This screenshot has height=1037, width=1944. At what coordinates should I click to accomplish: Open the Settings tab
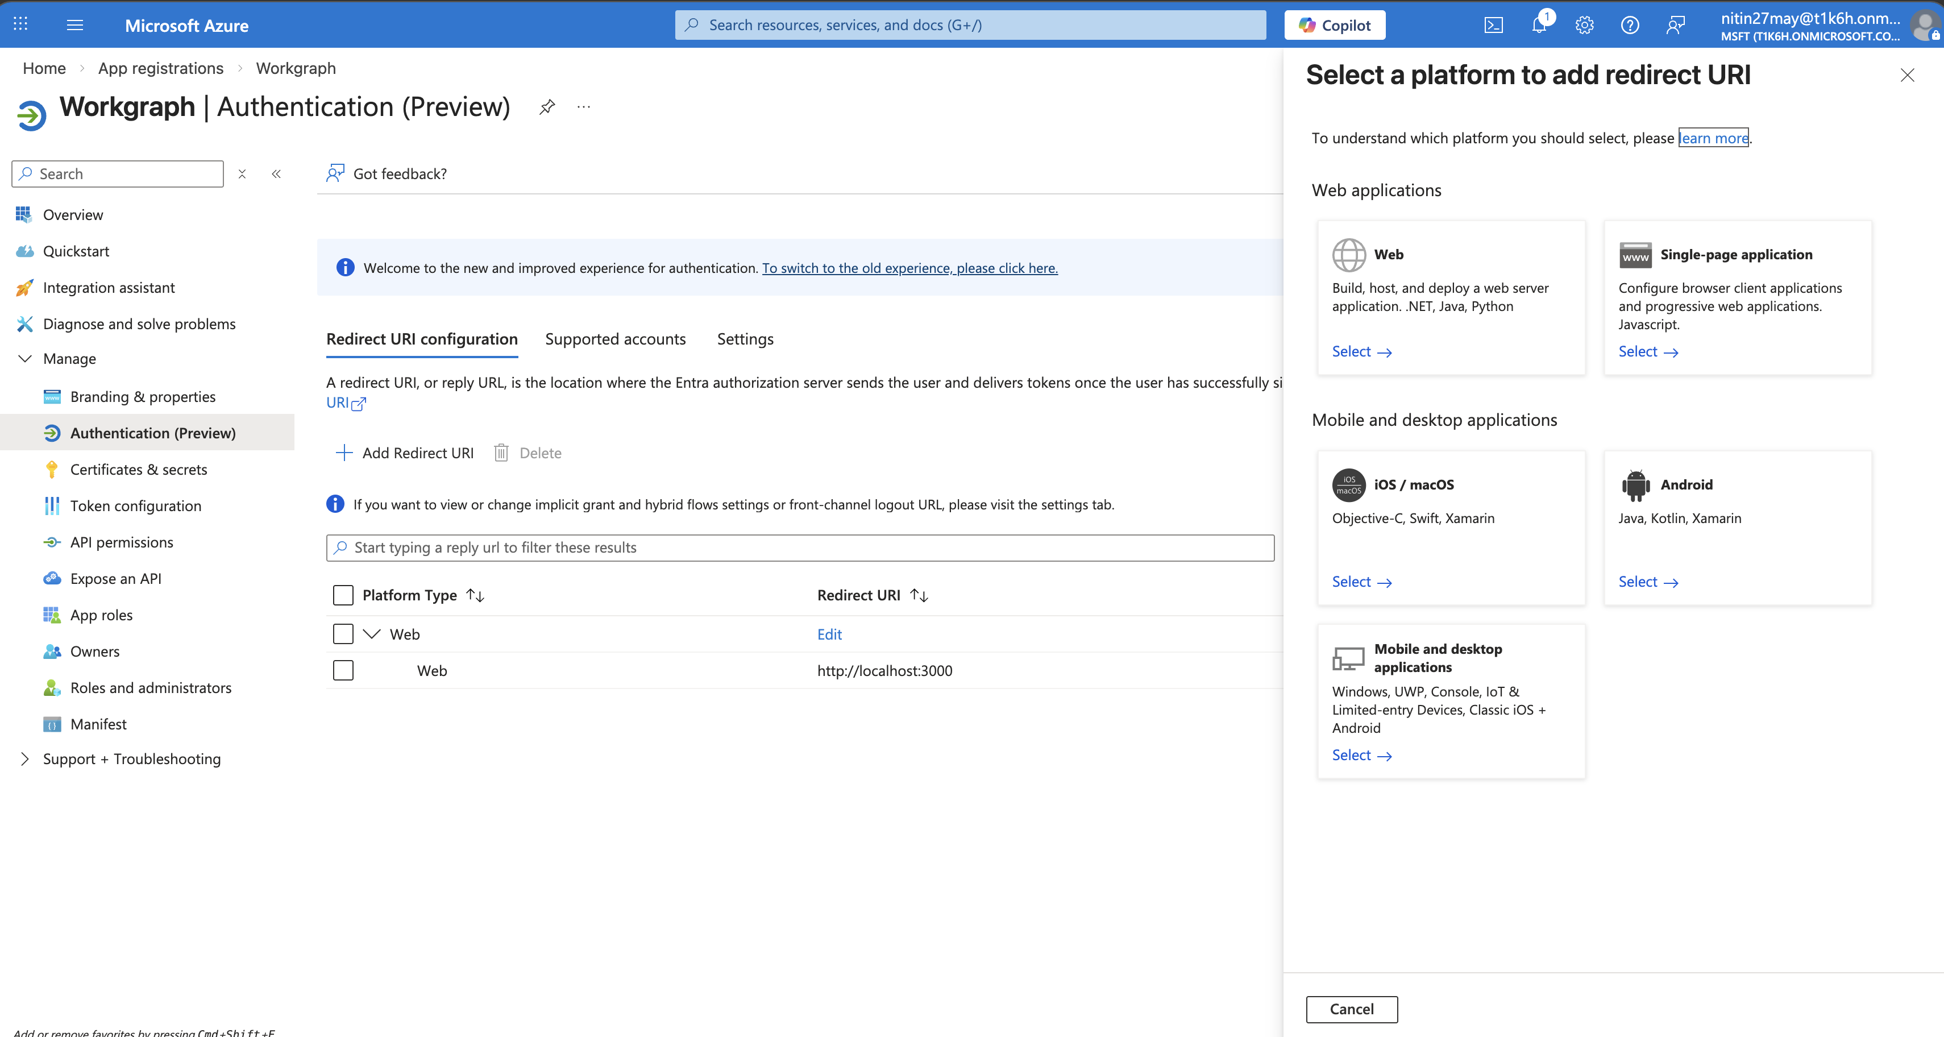click(x=745, y=339)
